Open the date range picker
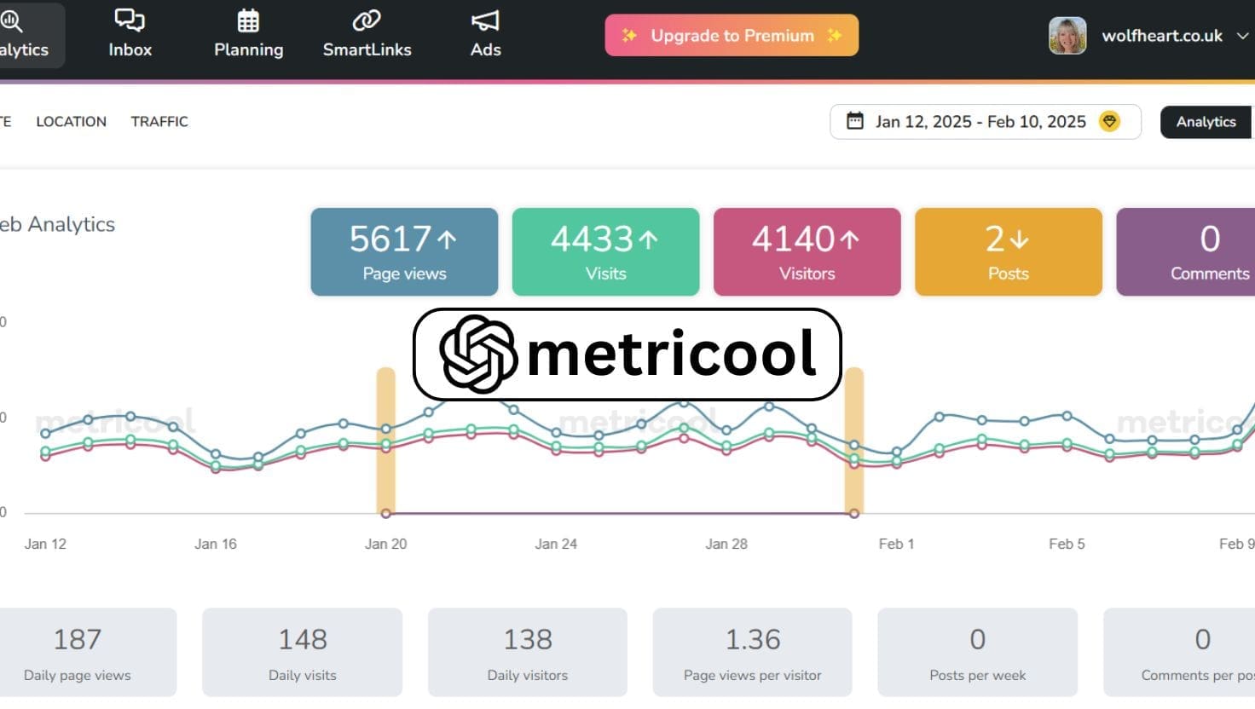Viewport: 1255px width, 709px height. click(985, 122)
